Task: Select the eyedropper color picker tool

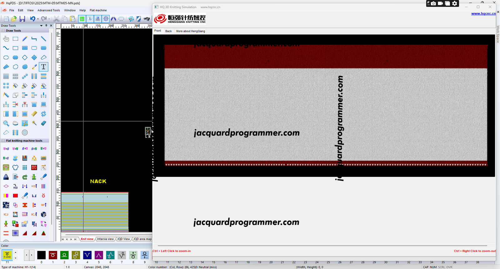Action: click(34, 67)
